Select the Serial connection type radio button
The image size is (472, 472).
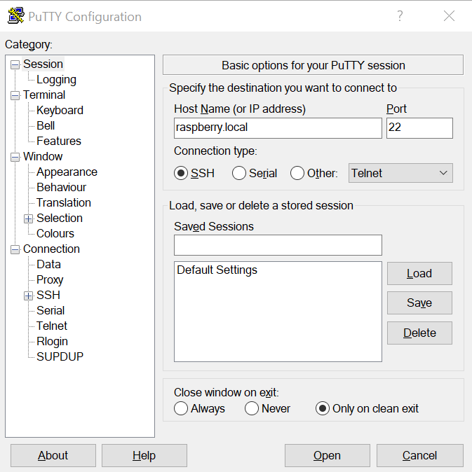[239, 173]
